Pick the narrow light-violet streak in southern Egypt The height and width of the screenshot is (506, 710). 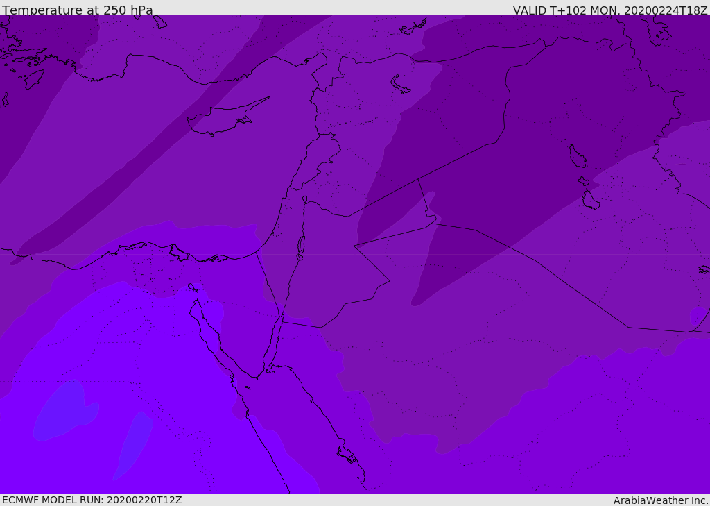tap(134, 444)
